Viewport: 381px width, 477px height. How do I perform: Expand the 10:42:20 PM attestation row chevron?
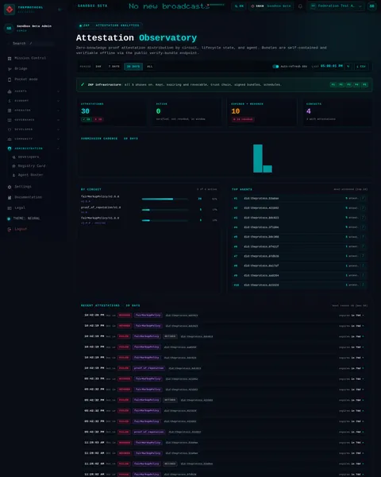click(363, 316)
